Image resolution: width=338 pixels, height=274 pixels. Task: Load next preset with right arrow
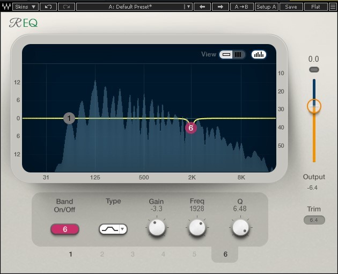tap(221, 6)
